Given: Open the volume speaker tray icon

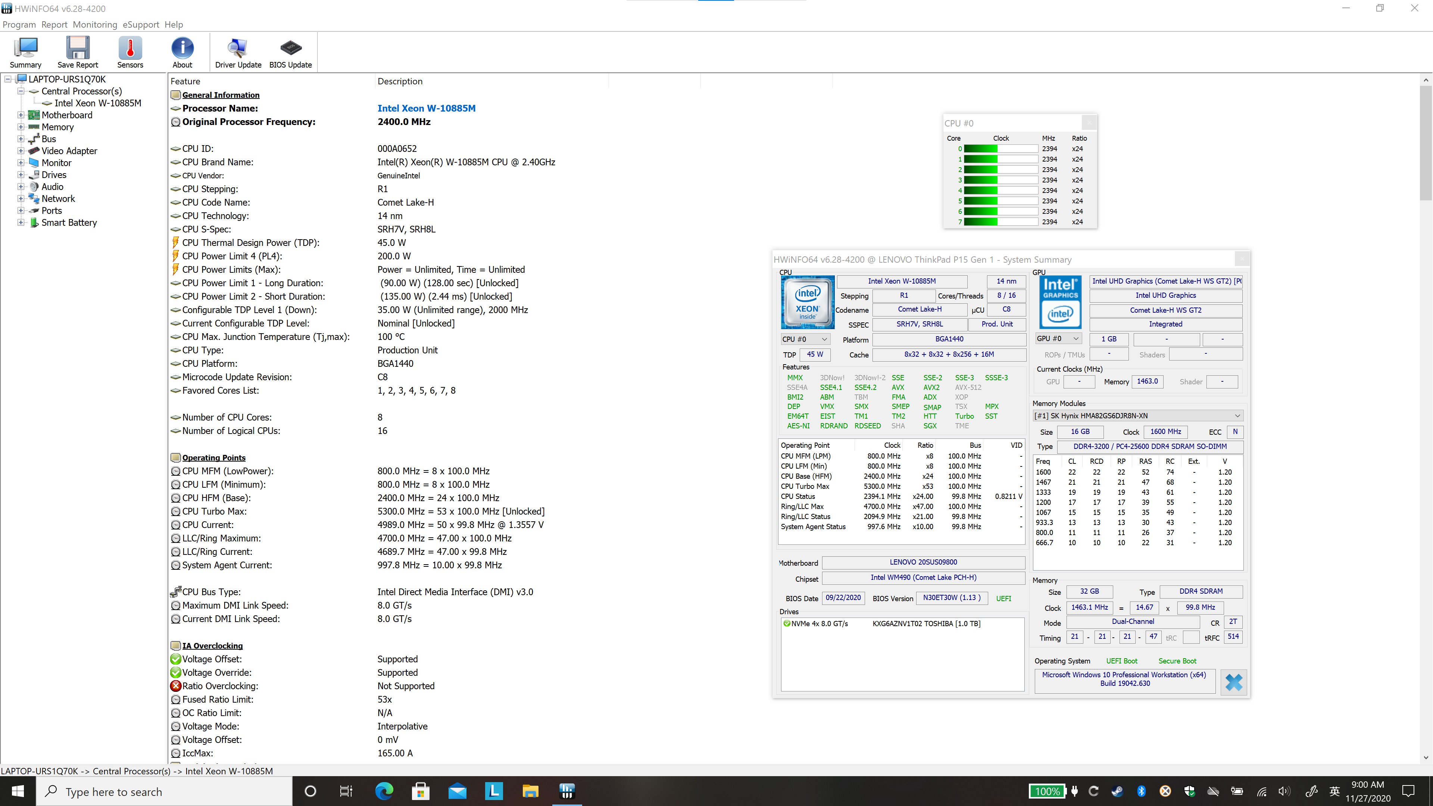Looking at the screenshot, I should click(x=1284, y=791).
